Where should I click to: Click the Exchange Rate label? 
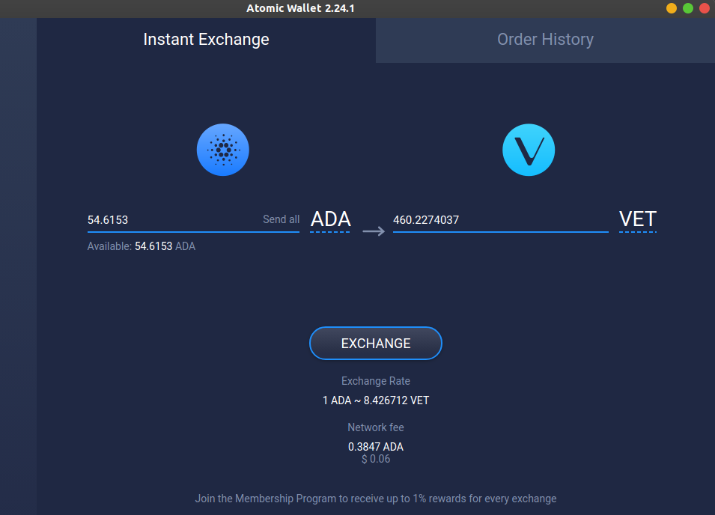(375, 380)
